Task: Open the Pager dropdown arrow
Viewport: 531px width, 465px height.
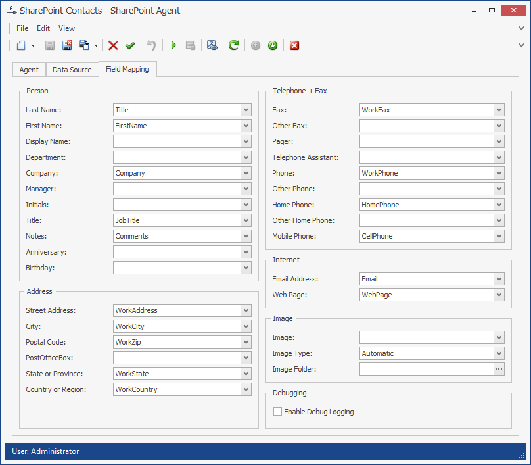Action: tap(499, 141)
